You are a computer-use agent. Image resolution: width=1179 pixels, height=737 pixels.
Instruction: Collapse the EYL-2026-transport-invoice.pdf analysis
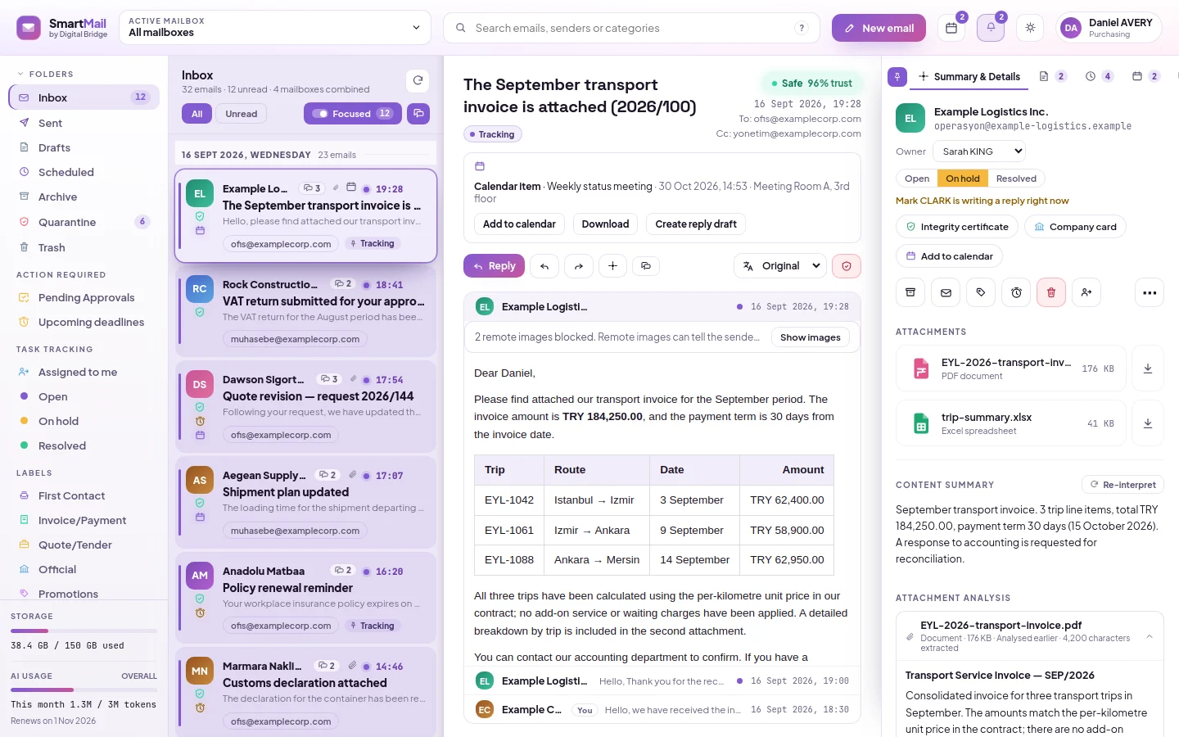click(1150, 636)
